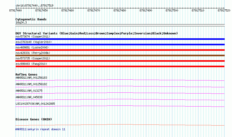Open variant nsv573674 (Cooper2011) label
Viewport: 232px width, 137px height.
(33, 36)
